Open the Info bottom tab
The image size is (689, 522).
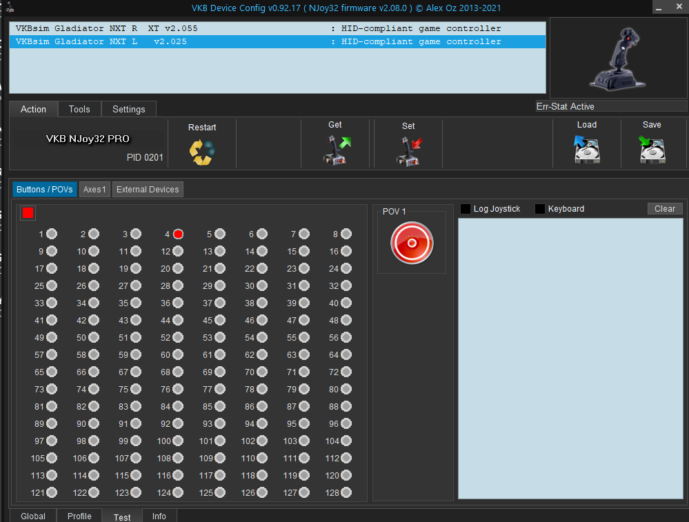159,516
